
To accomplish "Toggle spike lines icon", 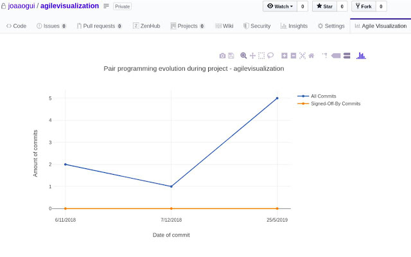I will click(x=325, y=55).
